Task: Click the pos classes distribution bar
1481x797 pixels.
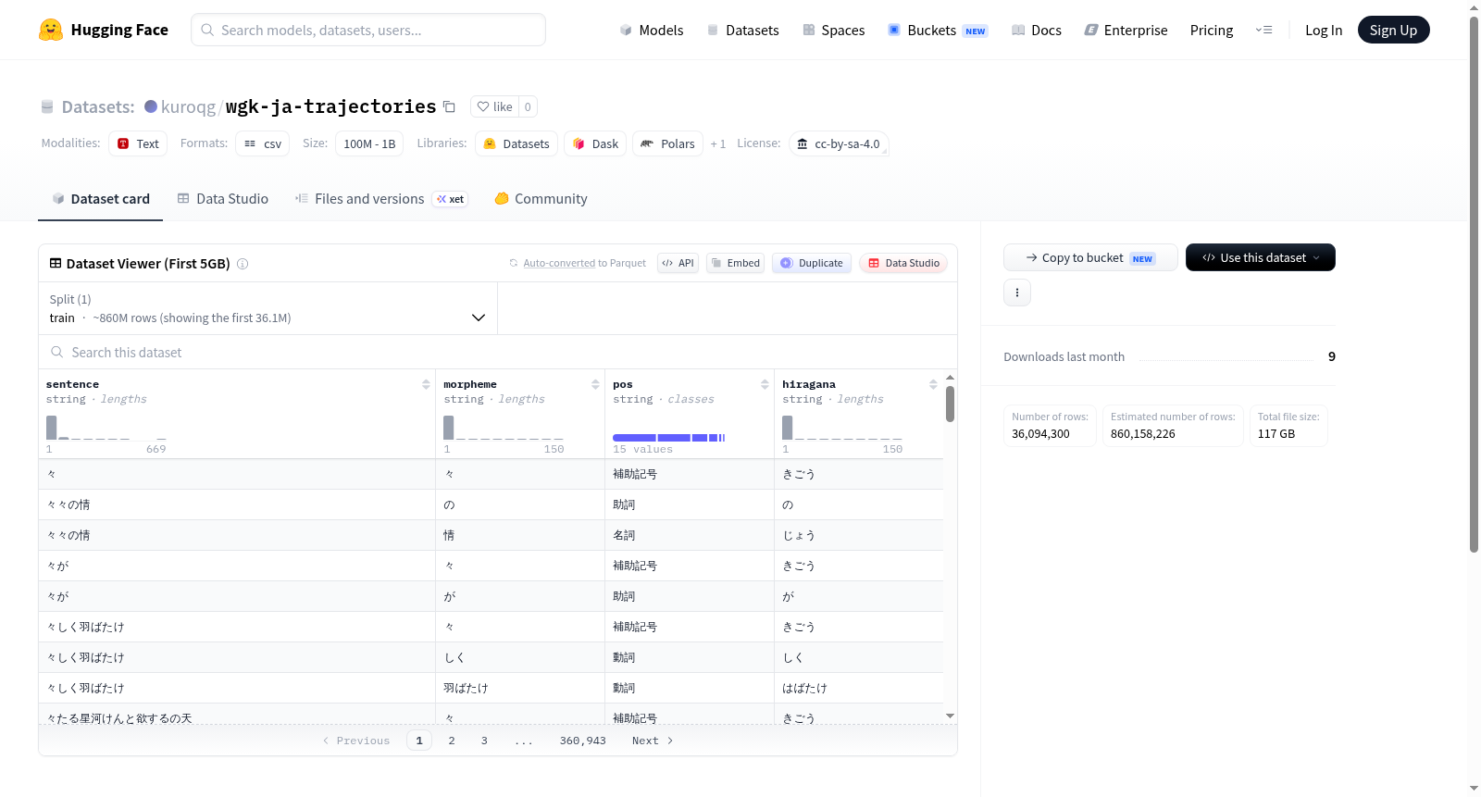Action: tap(669, 437)
